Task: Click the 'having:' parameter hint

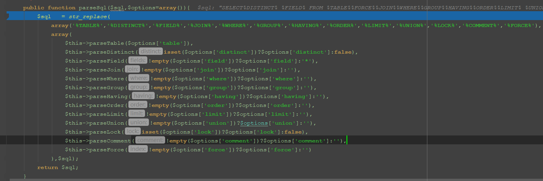Action: (143, 96)
